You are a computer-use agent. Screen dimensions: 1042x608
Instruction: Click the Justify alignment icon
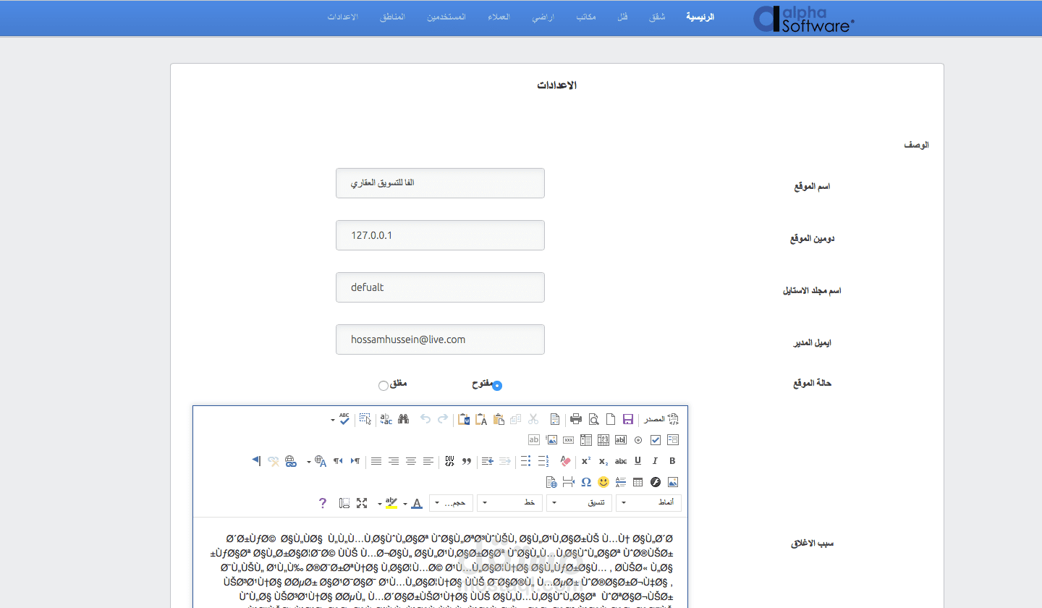376,460
